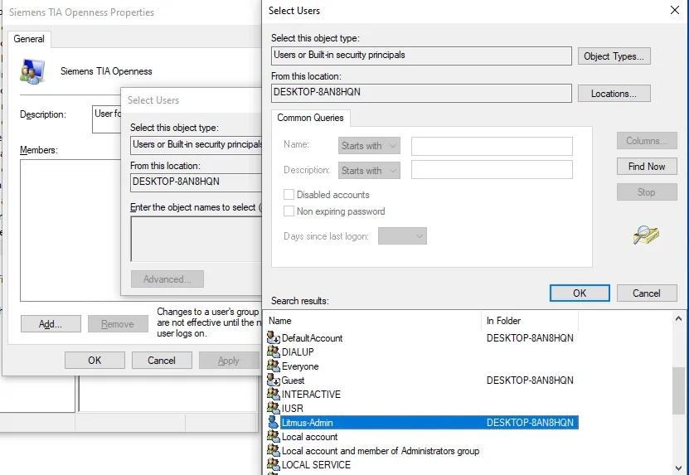The height and width of the screenshot is (475, 689).
Task: Click the magnifier search folder icon
Action: tap(646, 235)
